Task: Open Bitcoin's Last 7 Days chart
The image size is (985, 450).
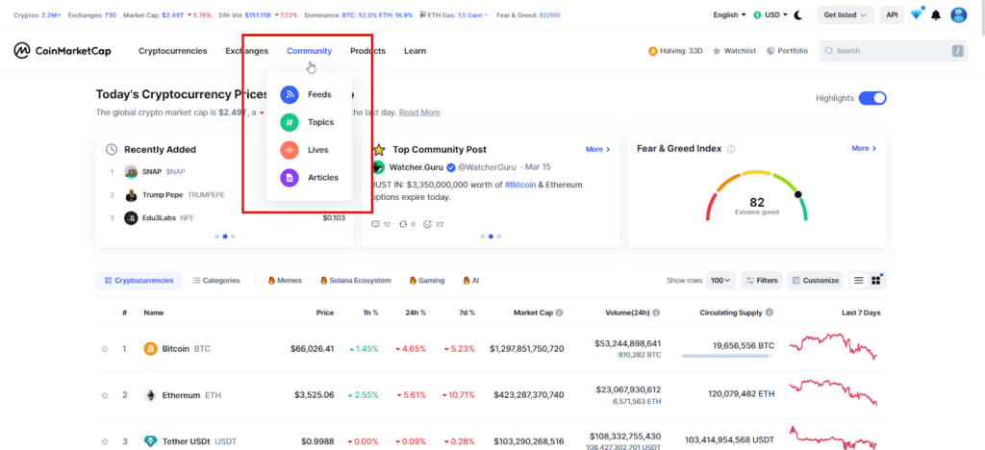Action: (x=832, y=346)
